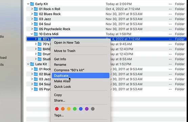Screen dimensions: 188x122
Task: Apply the purple tag color
Action: pos(87,109)
